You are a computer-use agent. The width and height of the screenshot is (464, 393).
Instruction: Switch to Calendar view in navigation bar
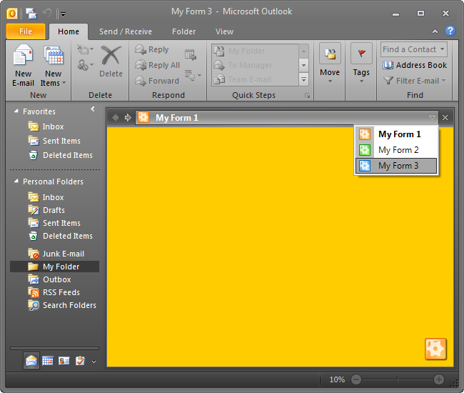tap(48, 361)
